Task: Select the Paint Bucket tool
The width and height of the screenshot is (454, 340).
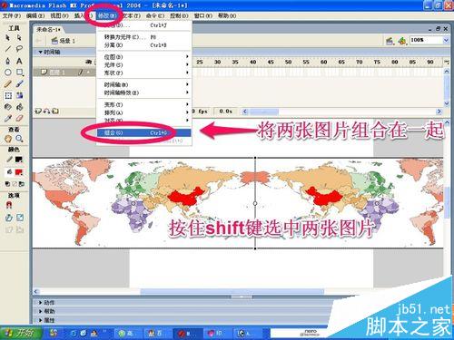Action: pyautogui.click(x=19, y=107)
